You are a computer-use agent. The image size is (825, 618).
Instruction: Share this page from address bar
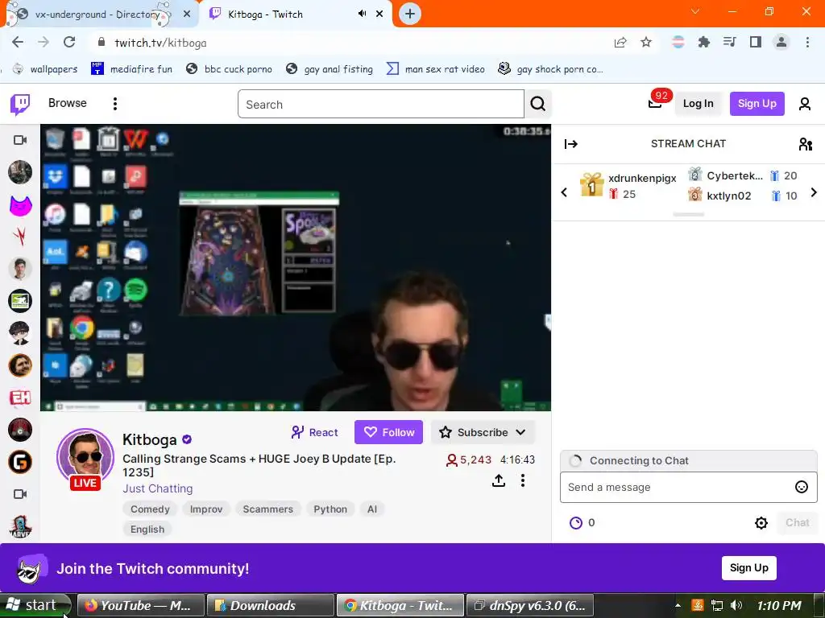[x=620, y=43]
